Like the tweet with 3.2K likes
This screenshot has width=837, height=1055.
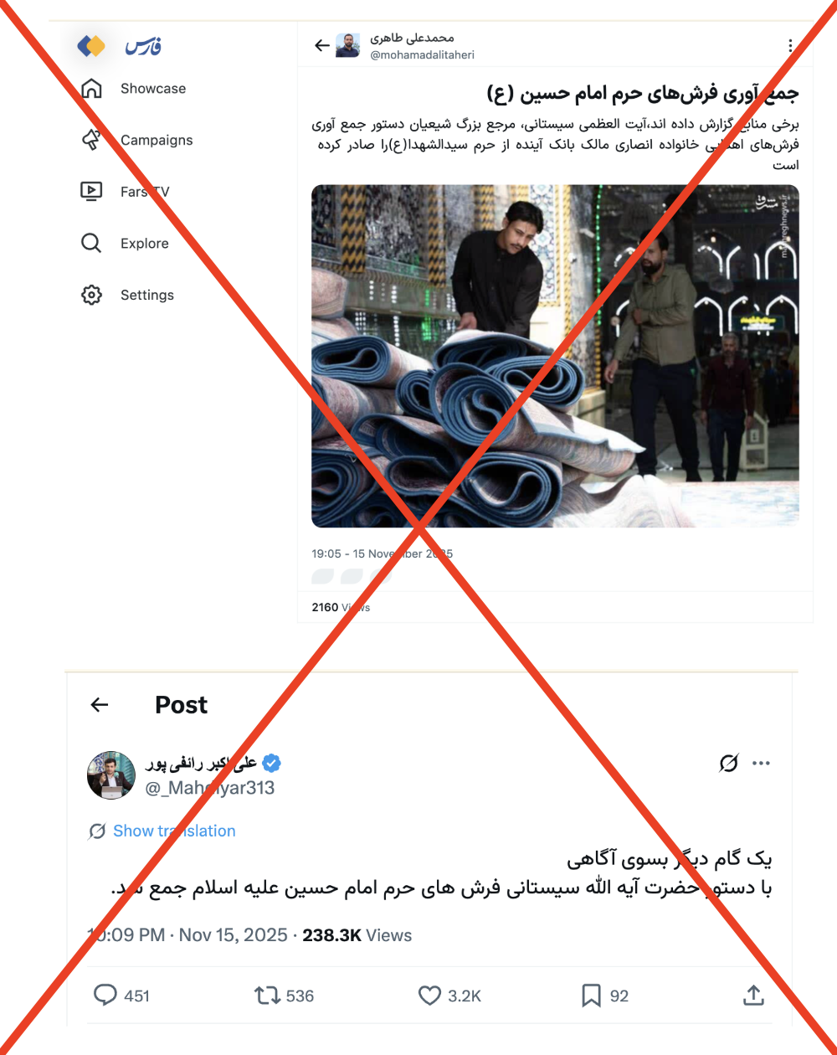click(x=429, y=995)
